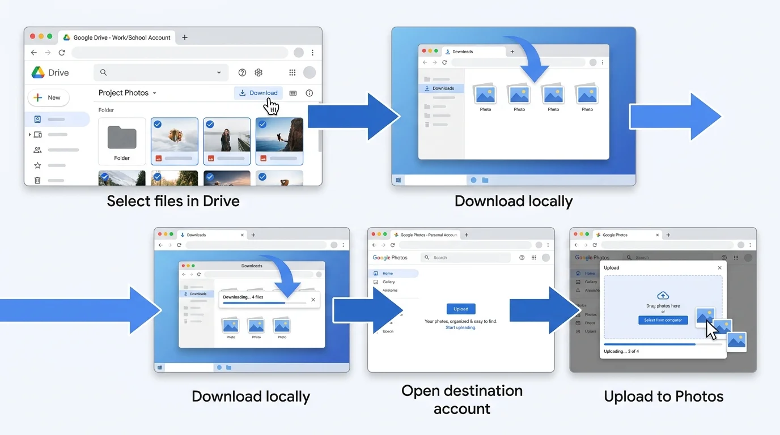The image size is (780, 435).
Task: Open Gallery in the Personal Account Photos sidebar
Action: (x=388, y=282)
